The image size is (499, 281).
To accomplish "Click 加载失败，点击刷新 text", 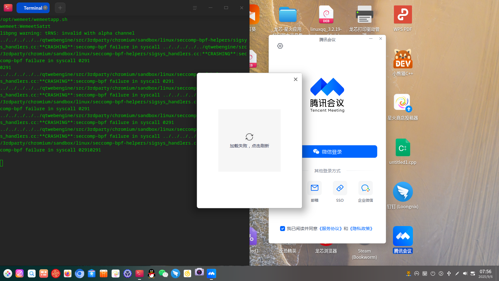I will (x=249, y=146).
